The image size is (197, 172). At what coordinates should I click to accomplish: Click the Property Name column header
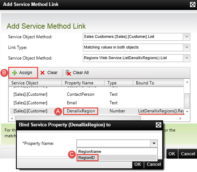coord(83,83)
